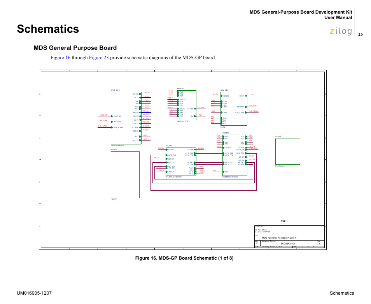Viewport: 371px width, 304px height.
Task: Click the sentence "provide schematic diagrams of the MDS-GP board."
Action: tap(163, 58)
